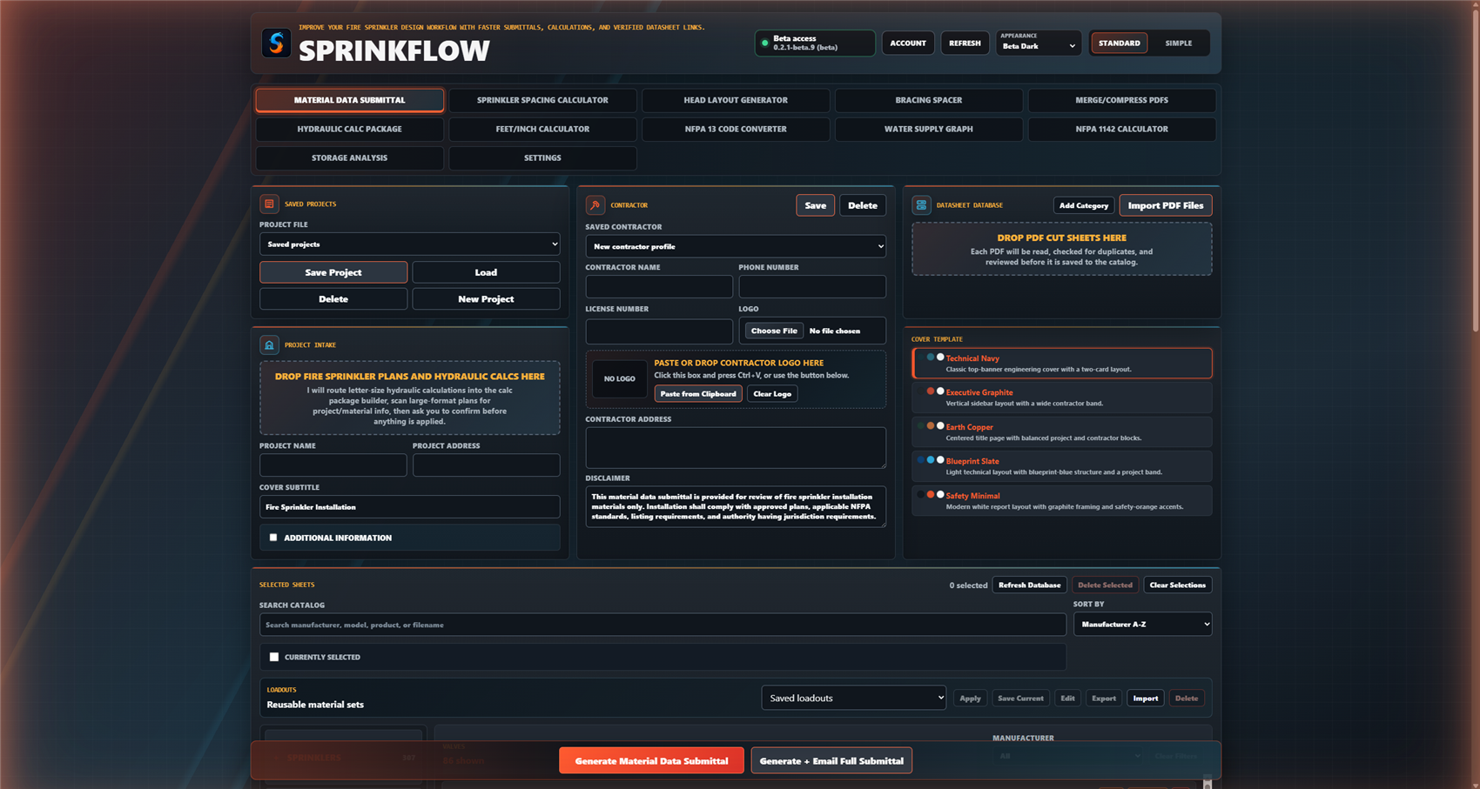1480x789 pixels.
Task: Click Generate + Email Full Submittal button
Action: click(x=831, y=760)
